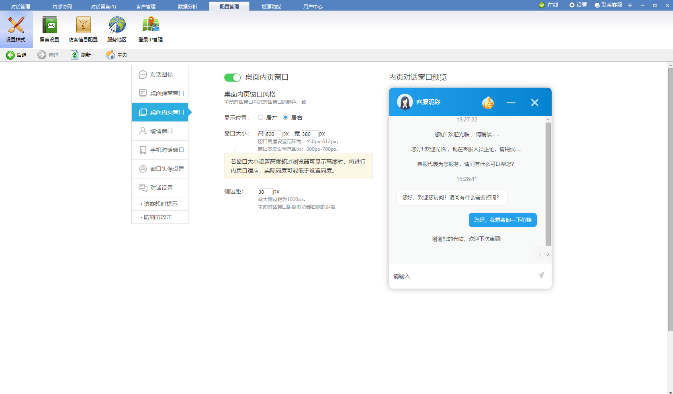Open 数据分析 menu tab
This screenshot has height=394, width=673.
pos(188,6)
